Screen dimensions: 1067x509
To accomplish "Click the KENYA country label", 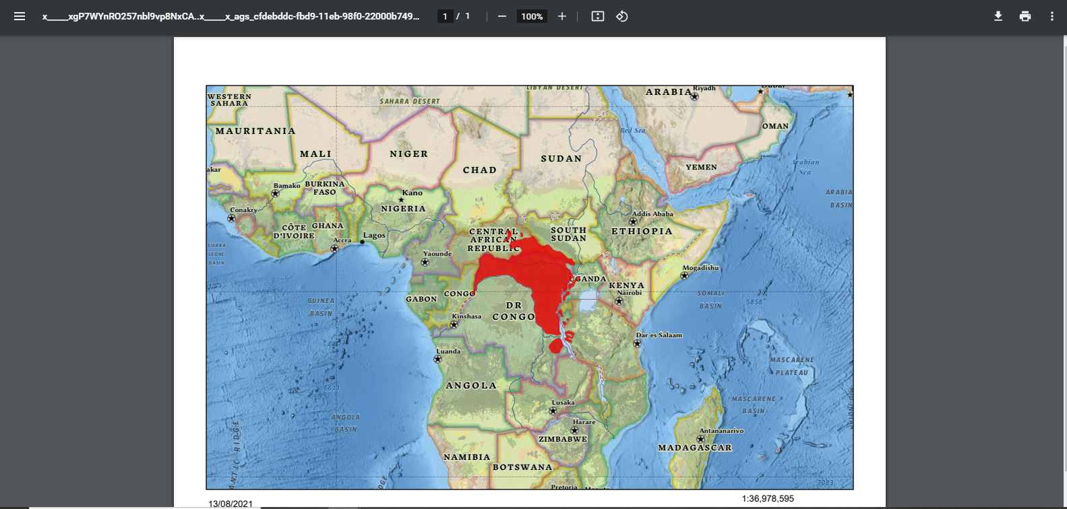I will coord(627,285).
